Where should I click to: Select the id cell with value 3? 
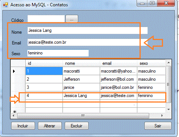click(44, 87)
